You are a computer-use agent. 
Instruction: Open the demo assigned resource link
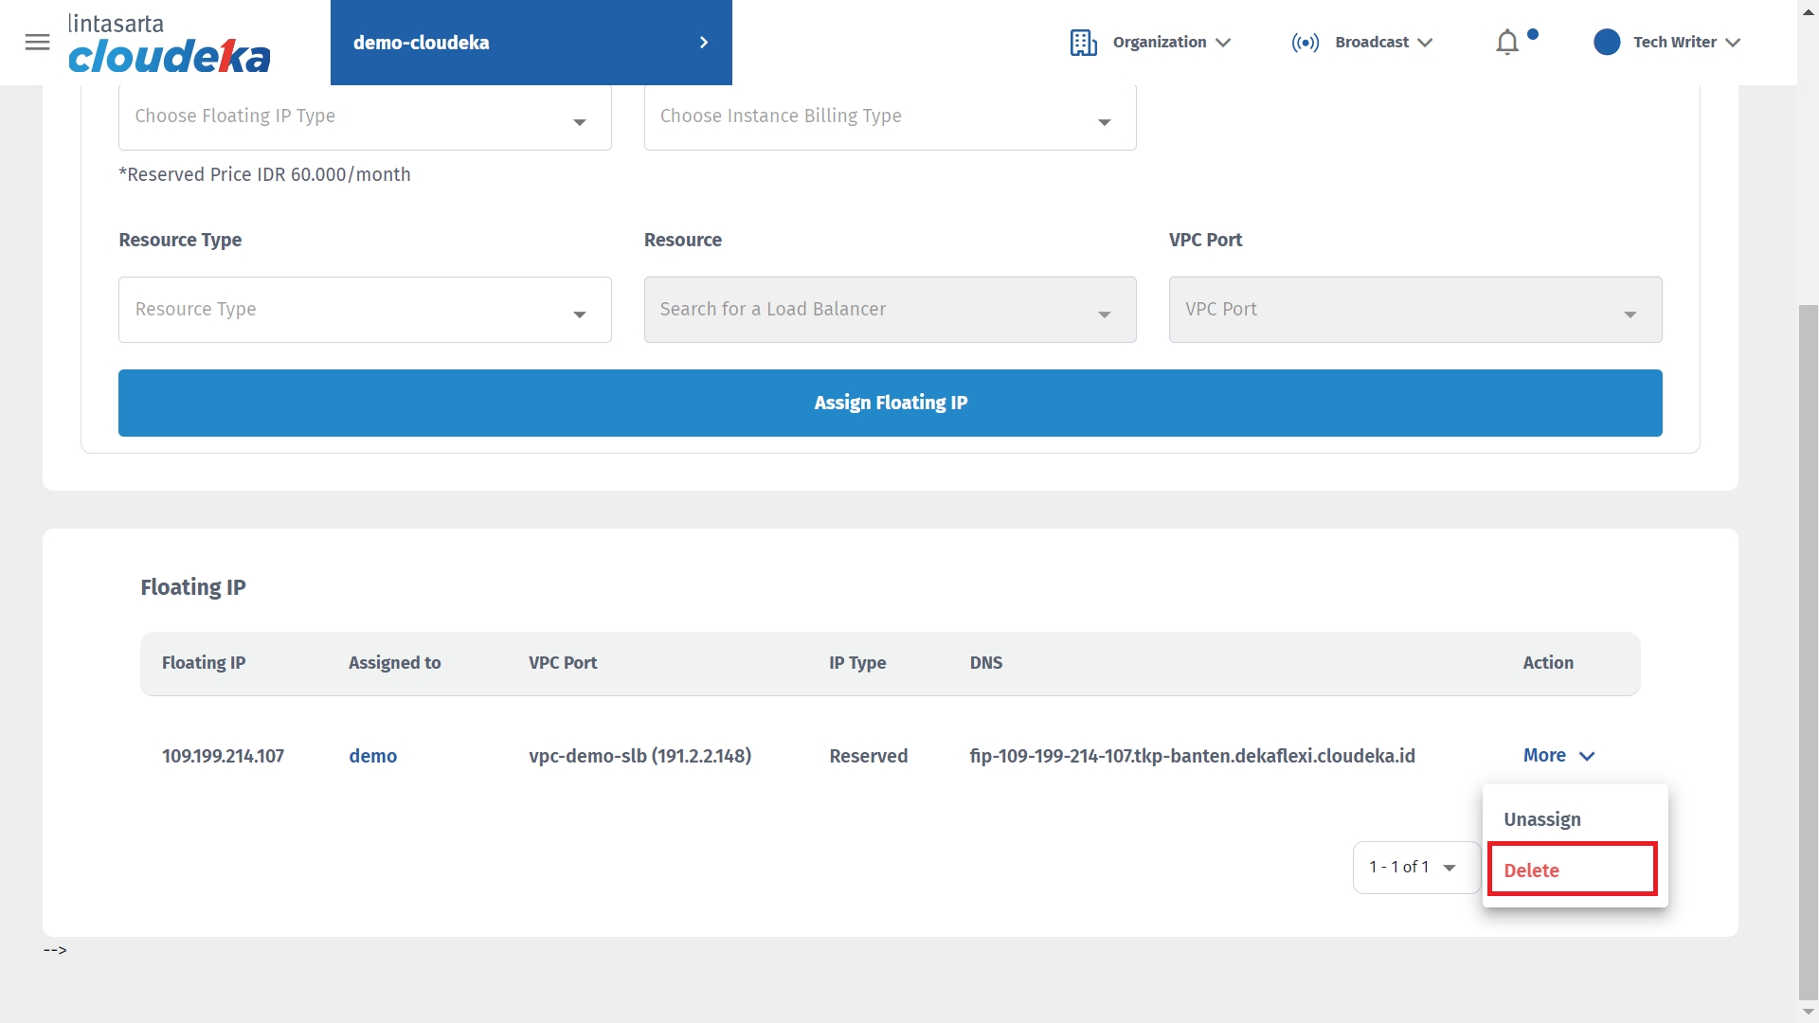pyautogui.click(x=372, y=756)
